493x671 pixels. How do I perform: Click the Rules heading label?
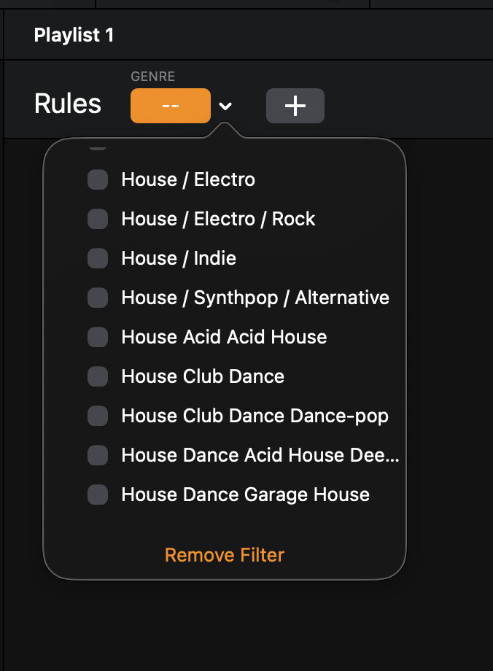tap(68, 104)
